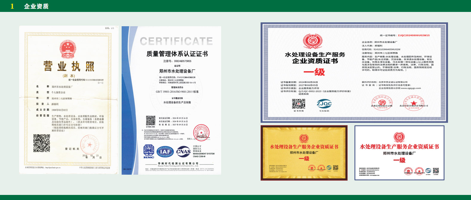Click the QR code on the business license
471x200 pixels.
(42, 143)
